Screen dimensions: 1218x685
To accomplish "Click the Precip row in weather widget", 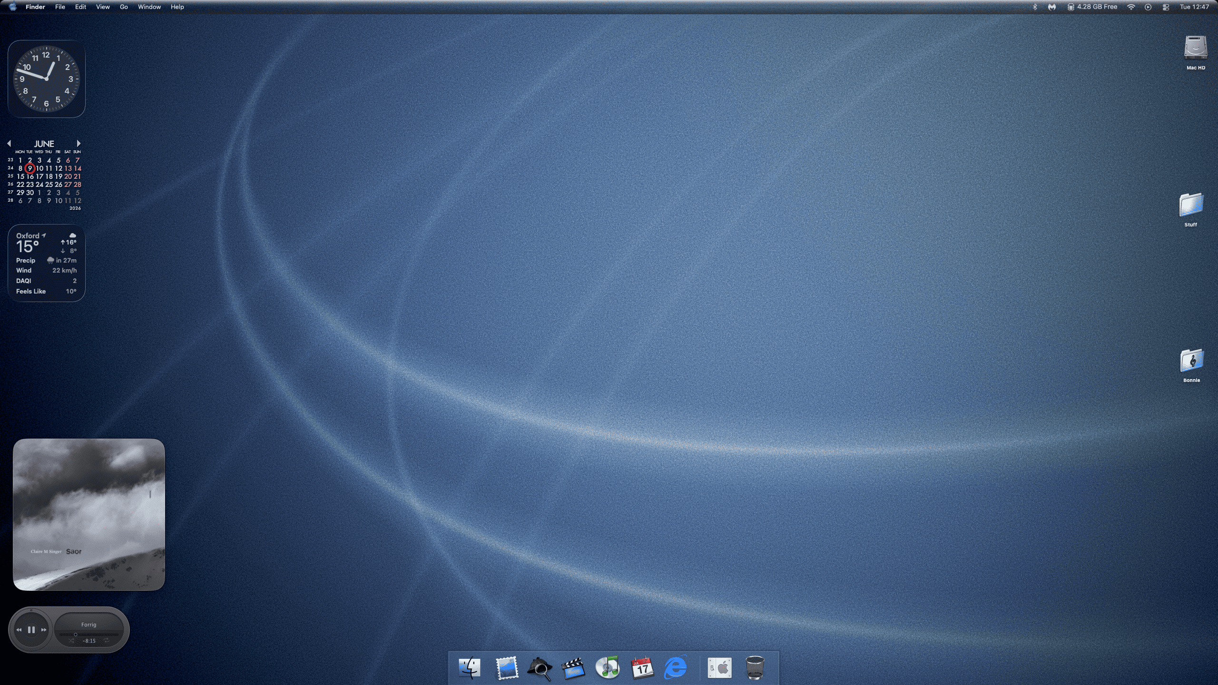I will pyautogui.click(x=46, y=261).
